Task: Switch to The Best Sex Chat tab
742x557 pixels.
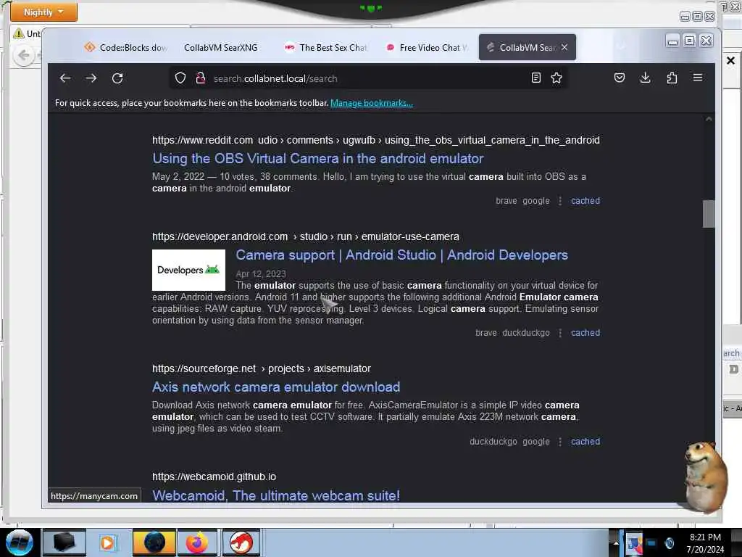Action: pos(325,47)
